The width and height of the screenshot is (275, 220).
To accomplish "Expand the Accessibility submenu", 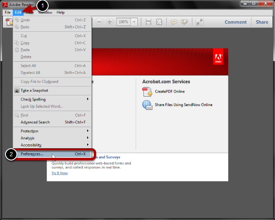I will point(88,145).
